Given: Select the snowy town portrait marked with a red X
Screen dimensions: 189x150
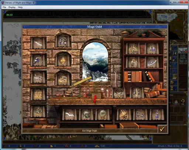Looking at the screenshot, I should 183,50.
